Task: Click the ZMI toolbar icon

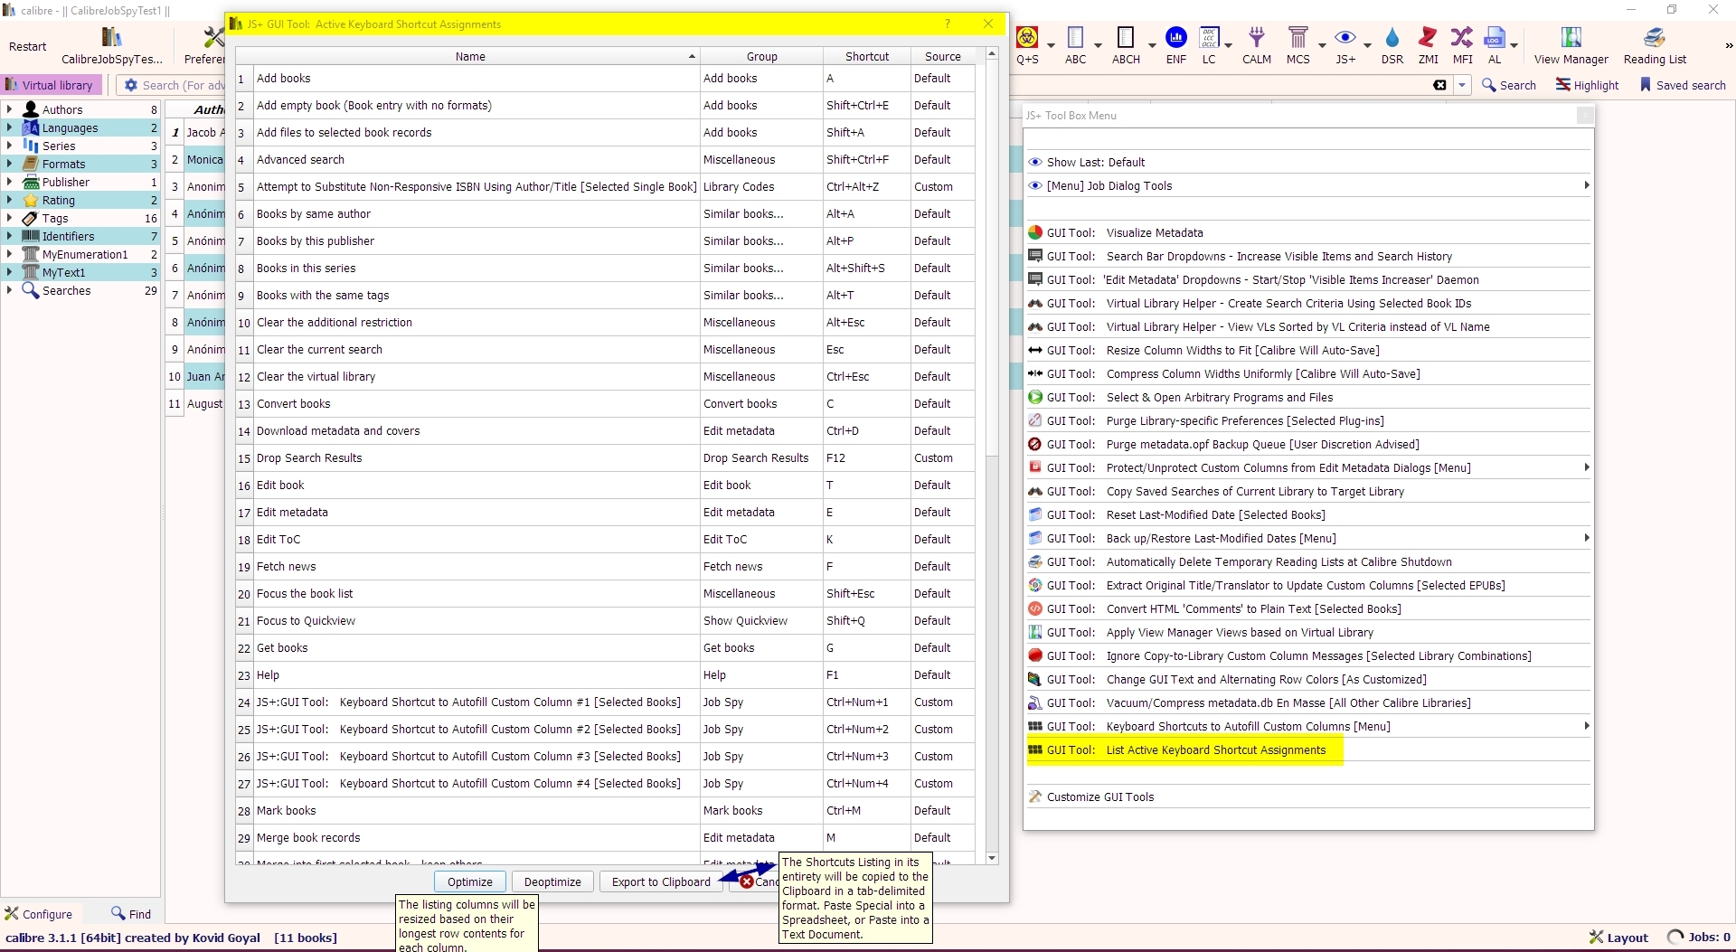Action: tap(1428, 38)
